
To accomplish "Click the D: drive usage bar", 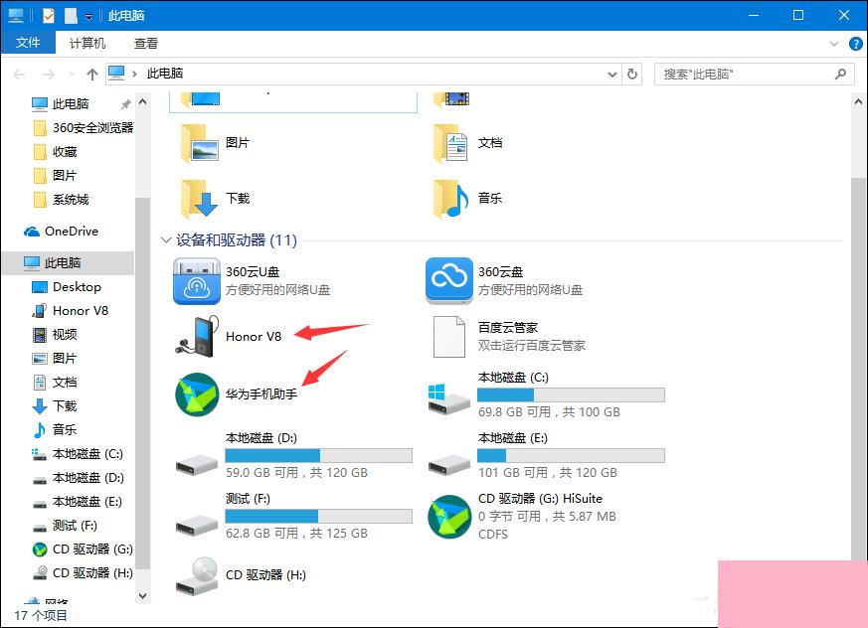I will tap(318, 455).
